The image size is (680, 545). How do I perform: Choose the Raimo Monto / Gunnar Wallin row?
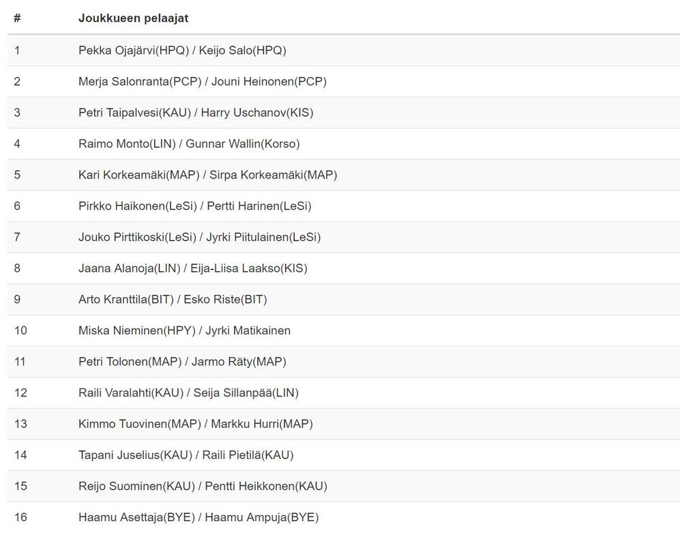[189, 144]
